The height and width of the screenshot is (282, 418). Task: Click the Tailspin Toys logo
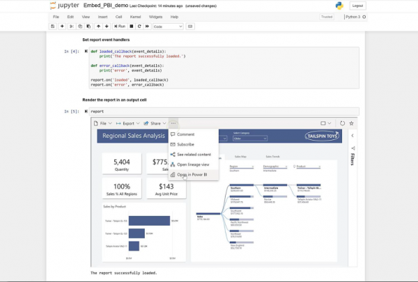click(x=322, y=136)
